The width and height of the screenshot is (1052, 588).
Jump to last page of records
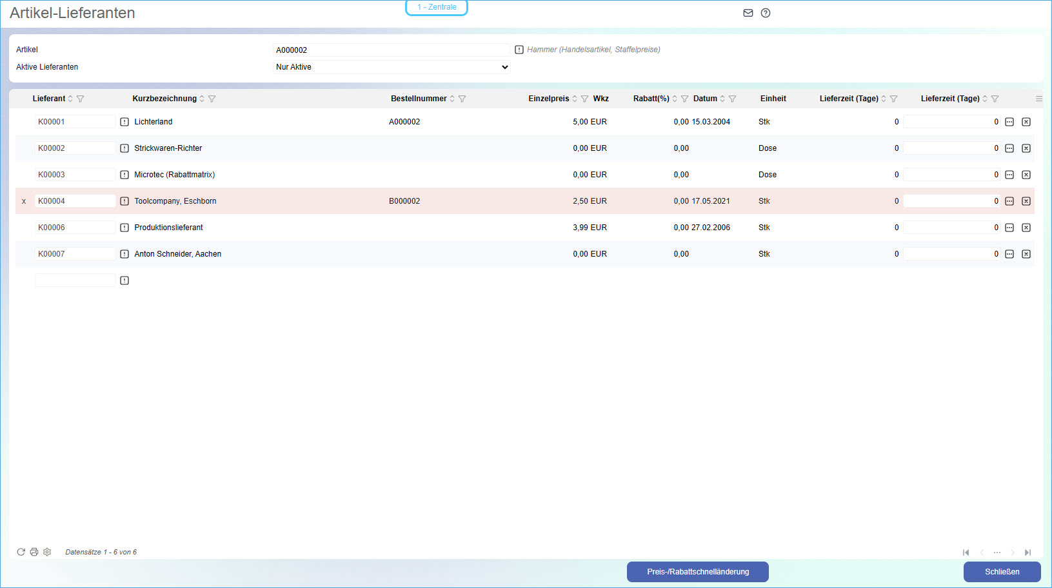[x=1028, y=553]
